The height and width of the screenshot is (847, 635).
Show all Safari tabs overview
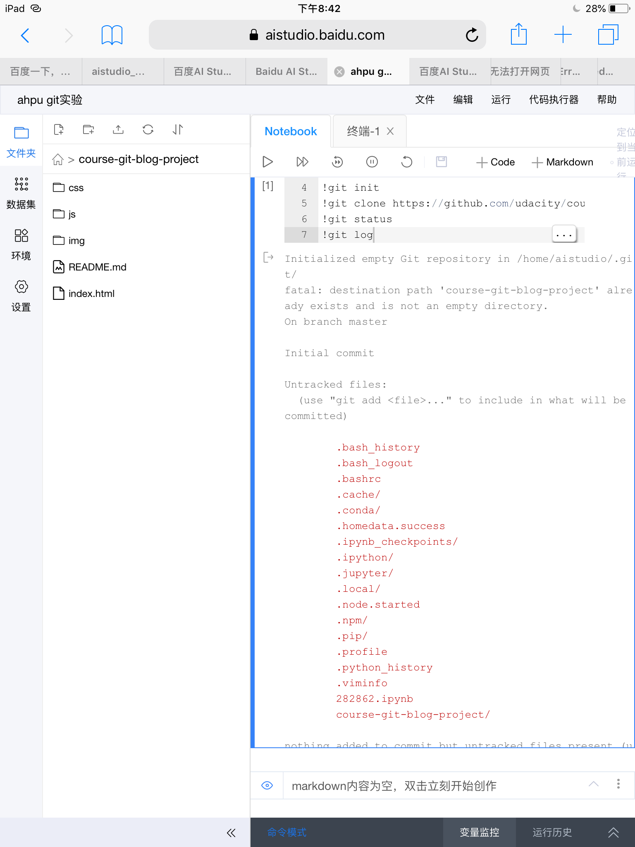(x=608, y=35)
